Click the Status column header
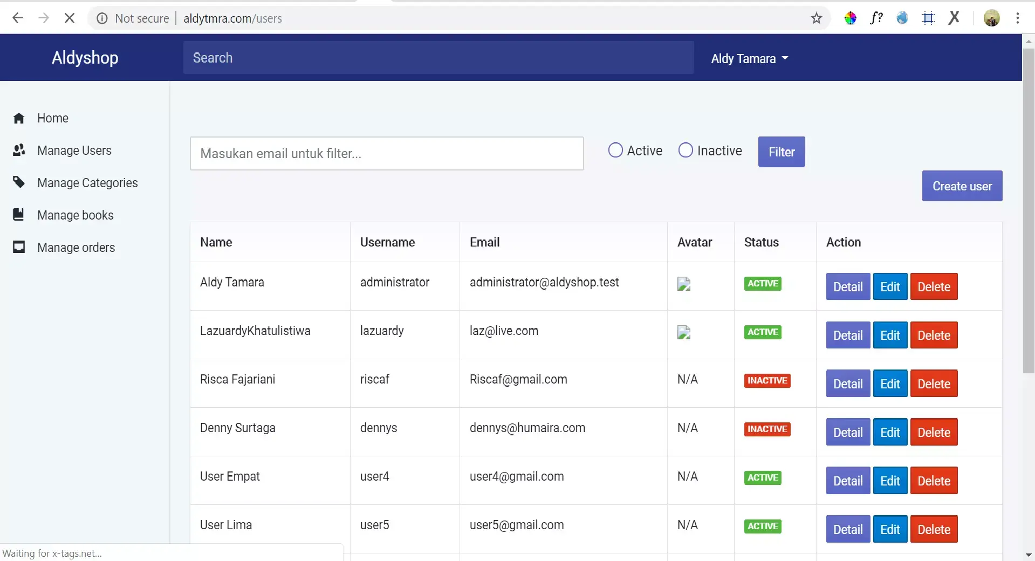This screenshot has width=1035, height=561. (761, 242)
